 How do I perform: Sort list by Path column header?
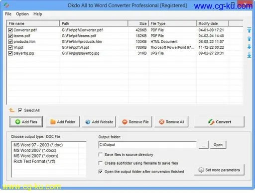tap(94, 23)
